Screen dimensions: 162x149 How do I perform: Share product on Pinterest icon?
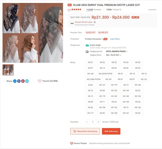pos(23,81)
